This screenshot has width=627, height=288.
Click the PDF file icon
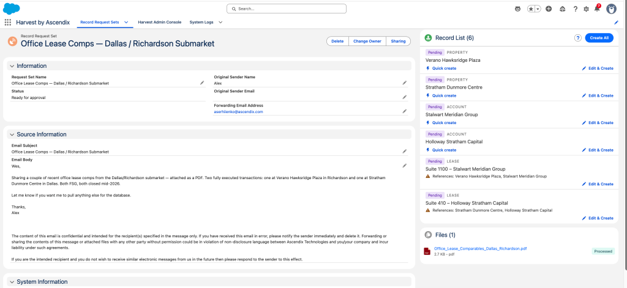(x=427, y=251)
